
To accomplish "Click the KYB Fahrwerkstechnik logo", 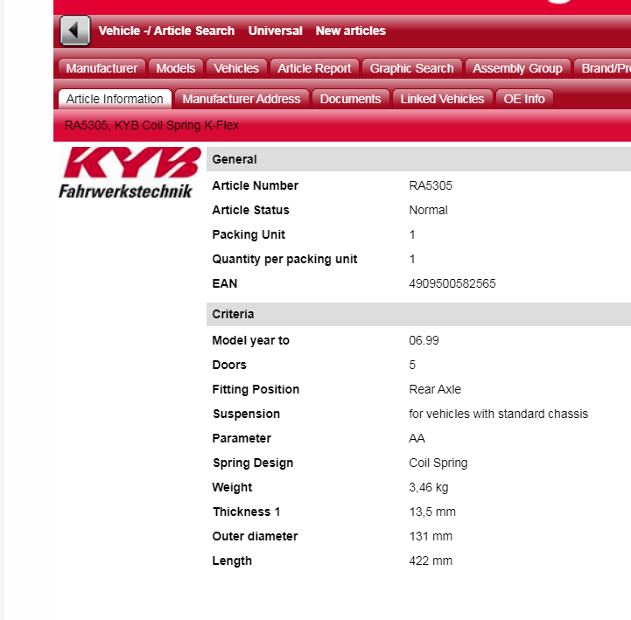I will (130, 173).
